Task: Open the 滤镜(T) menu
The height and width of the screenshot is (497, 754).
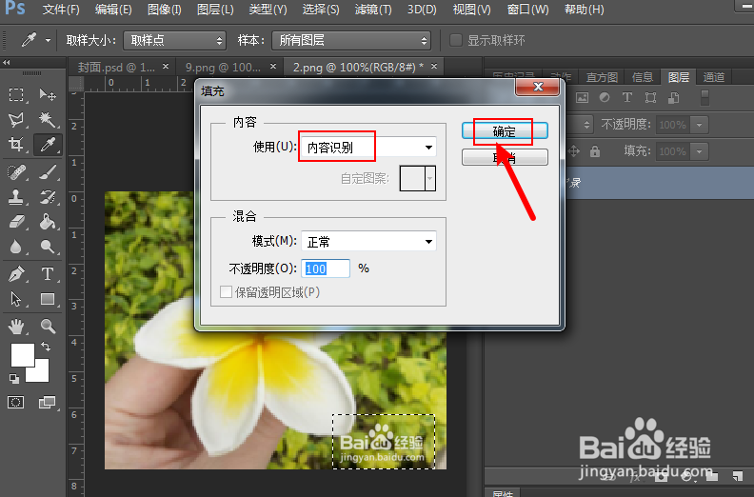Action: [x=373, y=10]
